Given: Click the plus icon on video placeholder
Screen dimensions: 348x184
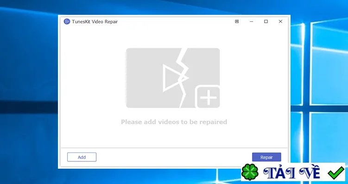Looking at the screenshot, I should click(x=208, y=97).
